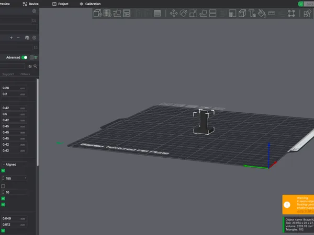314x235 pixels.
Task: Click the 0.28 mm input field
Action: pyautogui.click(x=14, y=88)
